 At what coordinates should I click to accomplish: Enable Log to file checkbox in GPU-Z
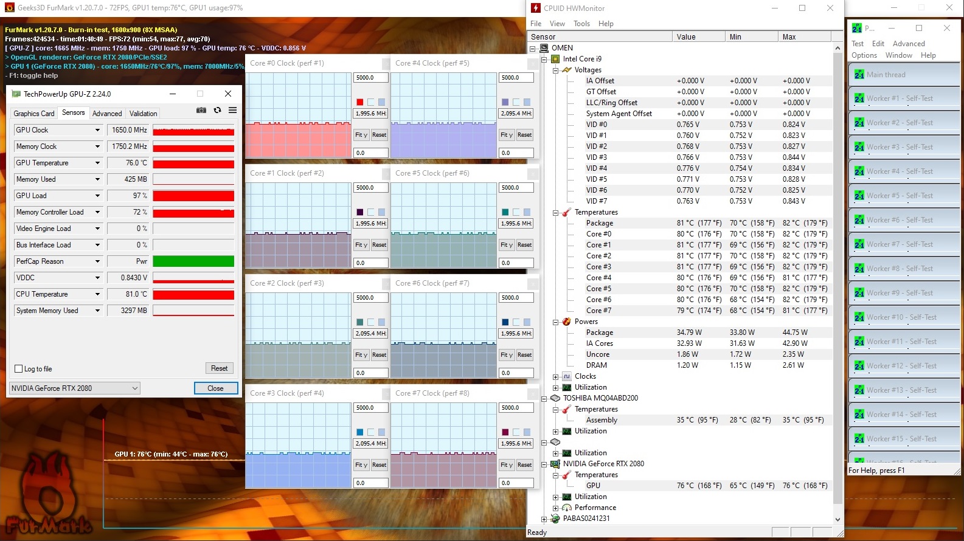(18, 369)
